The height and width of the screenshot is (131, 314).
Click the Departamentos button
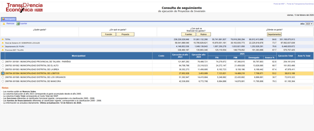(x=274, y=34)
